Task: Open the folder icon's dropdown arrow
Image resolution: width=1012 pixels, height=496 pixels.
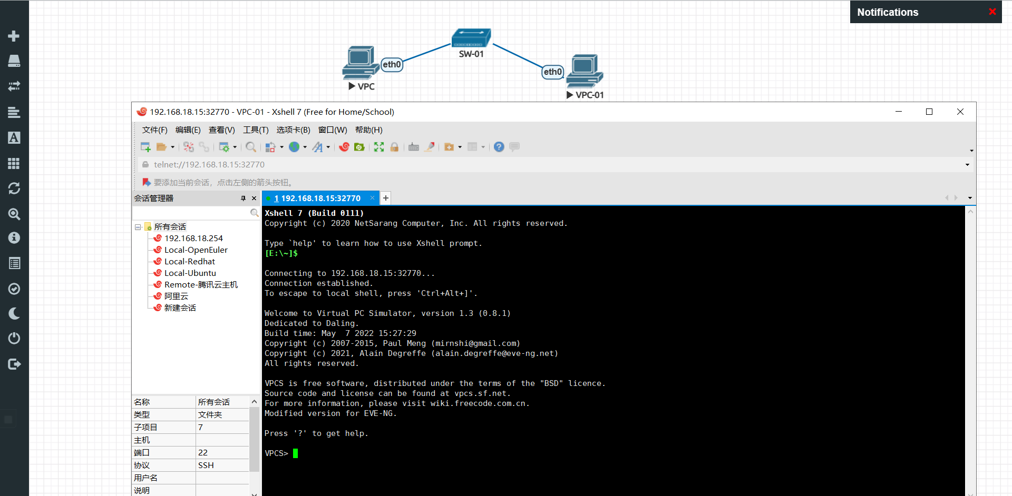Action: (x=172, y=147)
